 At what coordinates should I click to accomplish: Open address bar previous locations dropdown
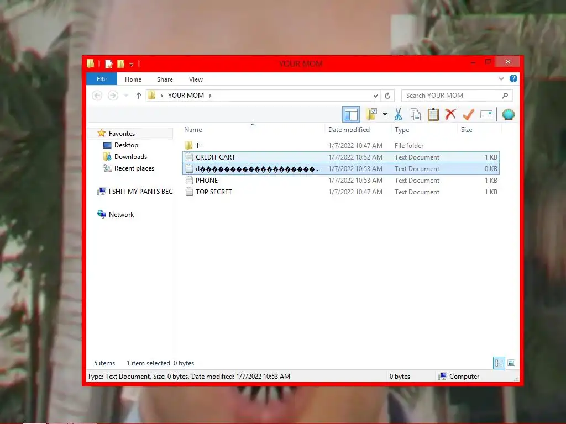pyautogui.click(x=375, y=96)
